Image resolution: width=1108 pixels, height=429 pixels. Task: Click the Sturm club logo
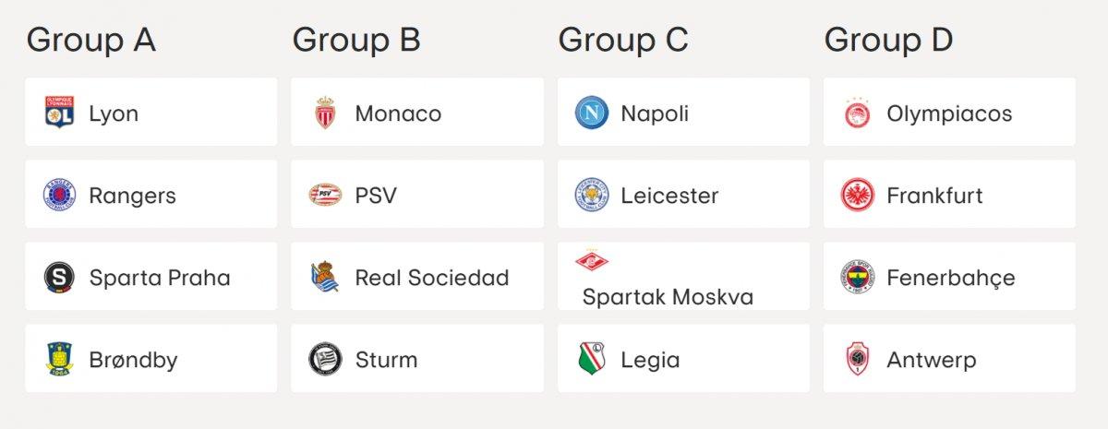(325, 360)
